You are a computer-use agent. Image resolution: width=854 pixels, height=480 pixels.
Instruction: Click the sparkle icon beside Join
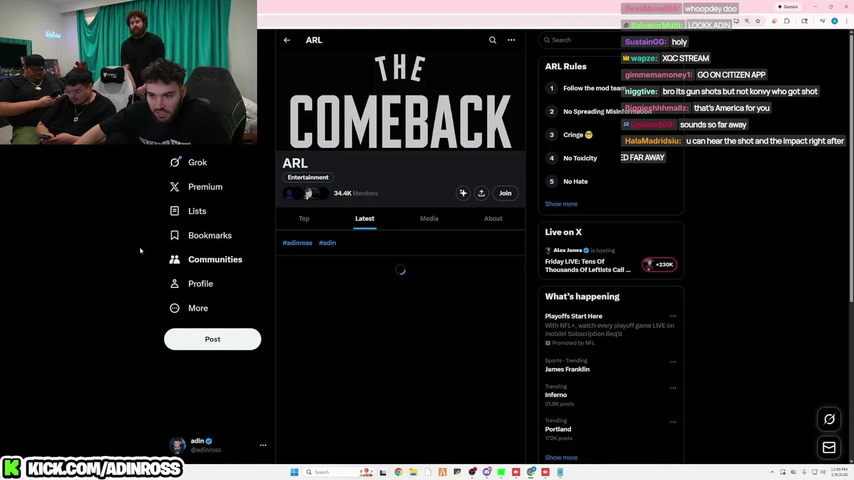coord(463,193)
